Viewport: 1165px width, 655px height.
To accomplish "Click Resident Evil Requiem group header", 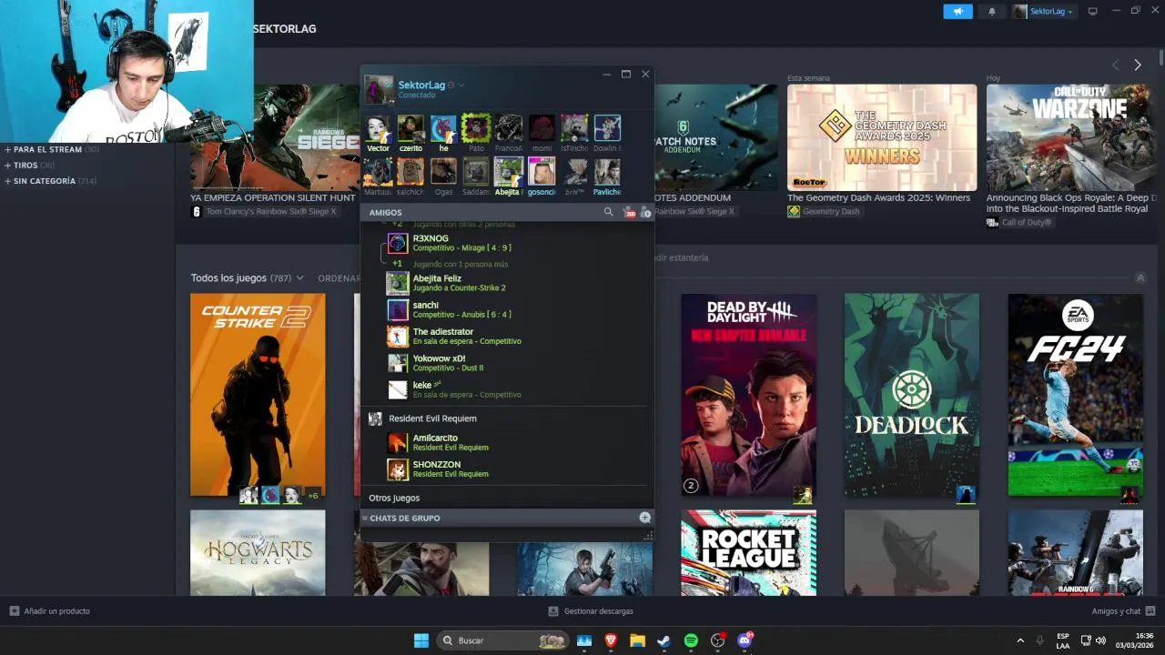I will [507, 418].
